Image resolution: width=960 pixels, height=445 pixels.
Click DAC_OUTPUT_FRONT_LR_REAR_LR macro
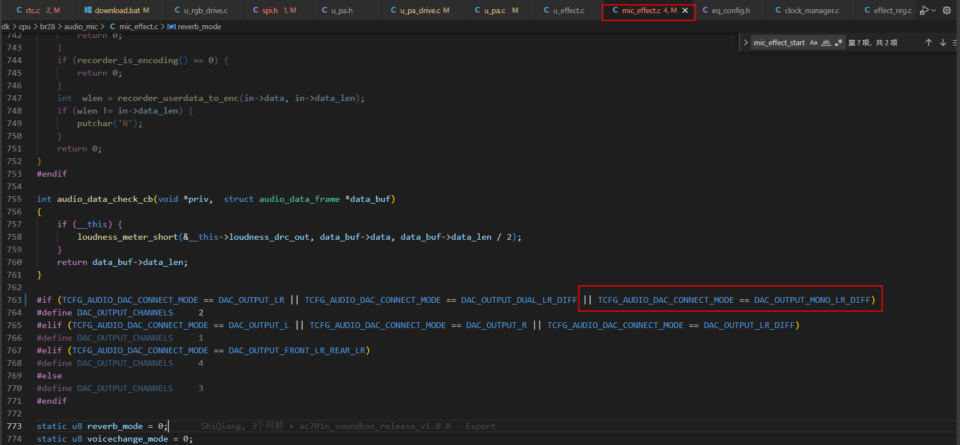point(296,350)
